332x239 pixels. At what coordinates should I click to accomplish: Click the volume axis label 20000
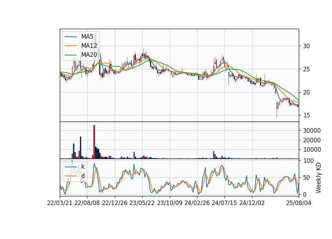(x=312, y=140)
